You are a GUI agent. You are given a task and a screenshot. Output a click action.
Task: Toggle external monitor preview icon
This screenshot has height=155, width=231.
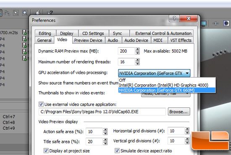pyautogui.click(x=204, y=23)
